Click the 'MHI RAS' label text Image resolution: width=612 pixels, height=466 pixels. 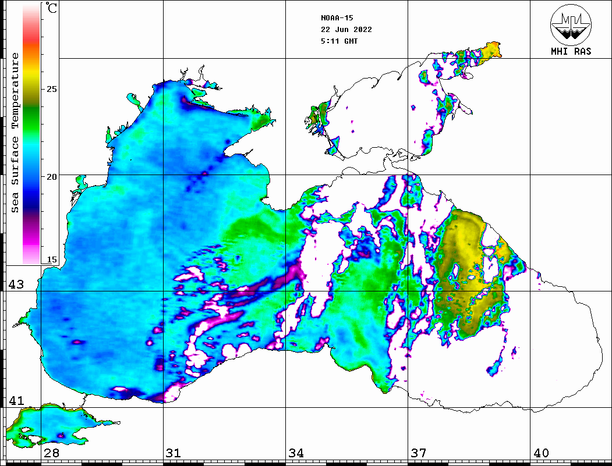pyautogui.click(x=571, y=51)
